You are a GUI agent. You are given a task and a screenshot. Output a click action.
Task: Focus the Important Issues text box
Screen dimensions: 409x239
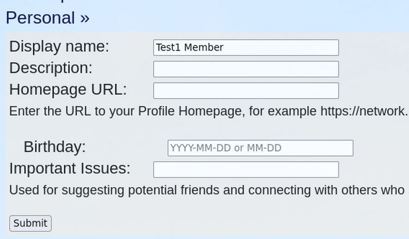(246, 169)
